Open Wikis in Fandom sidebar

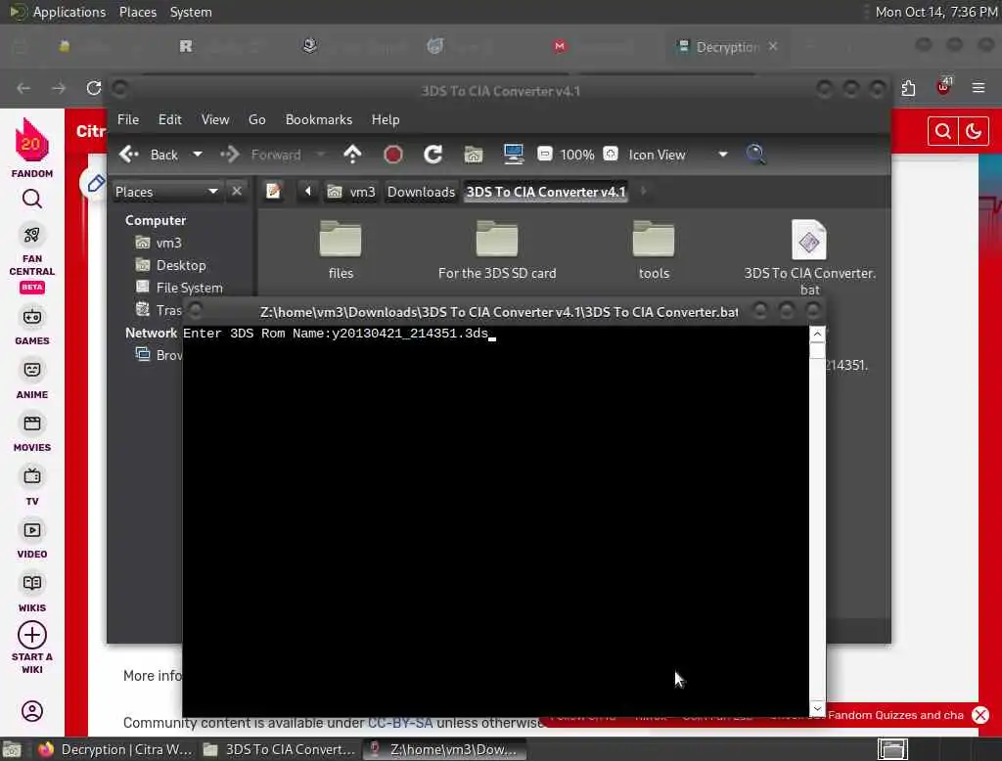click(32, 594)
